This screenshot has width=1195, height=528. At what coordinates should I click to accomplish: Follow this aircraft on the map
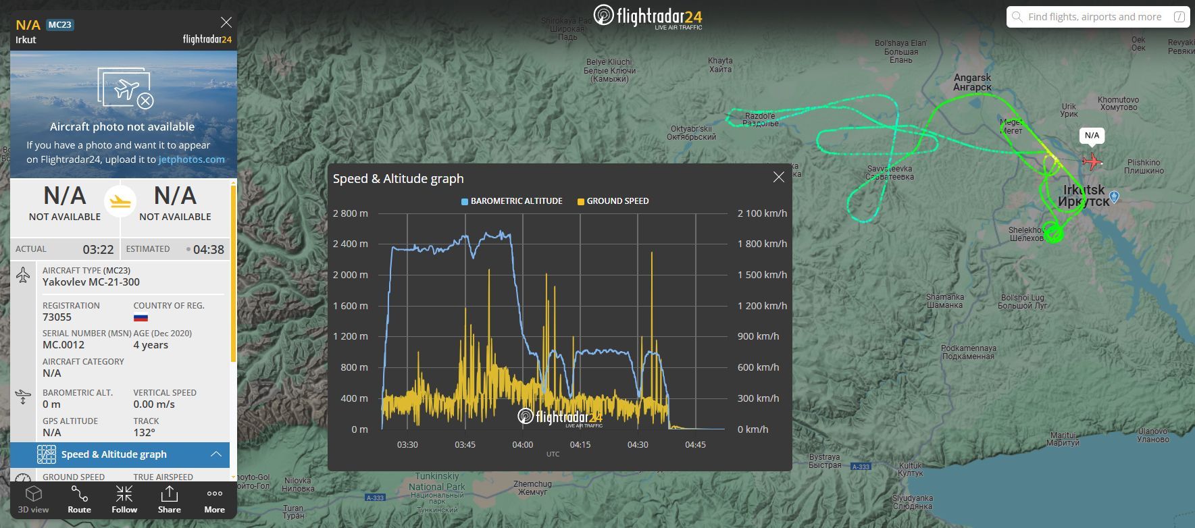point(124,500)
